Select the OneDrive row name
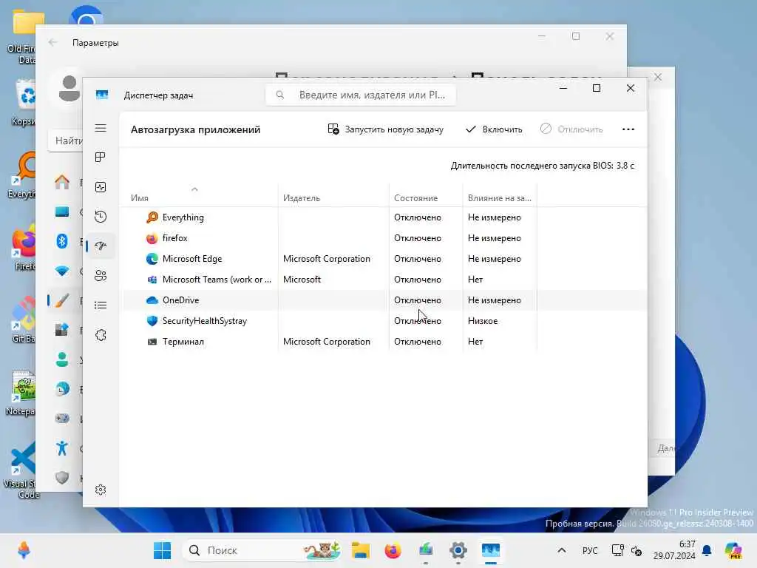 tap(180, 300)
